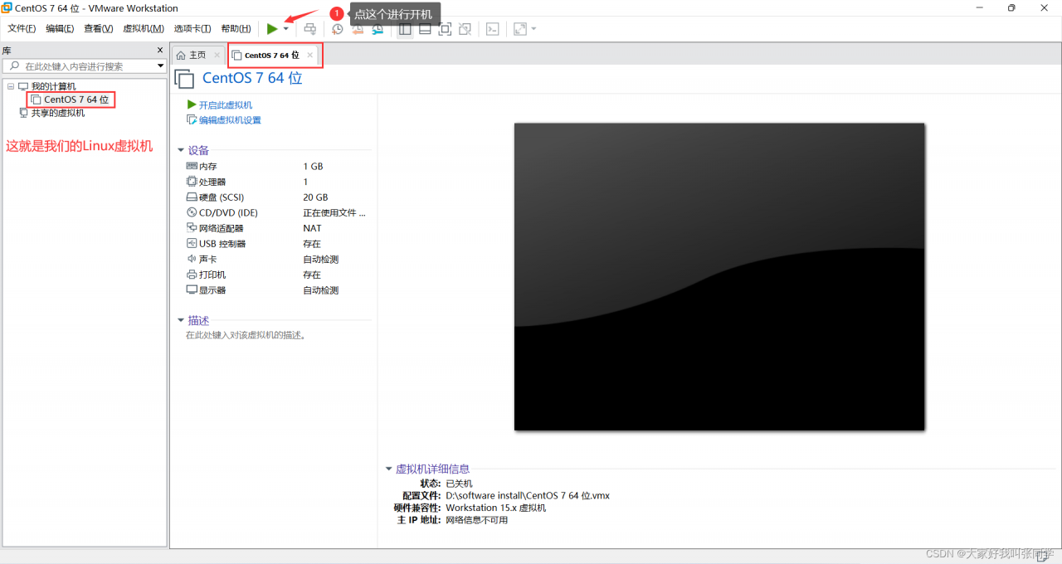Image resolution: width=1062 pixels, height=564 pixels.
Task: Open the 文件(F) menu
Action: pos(22,29)
